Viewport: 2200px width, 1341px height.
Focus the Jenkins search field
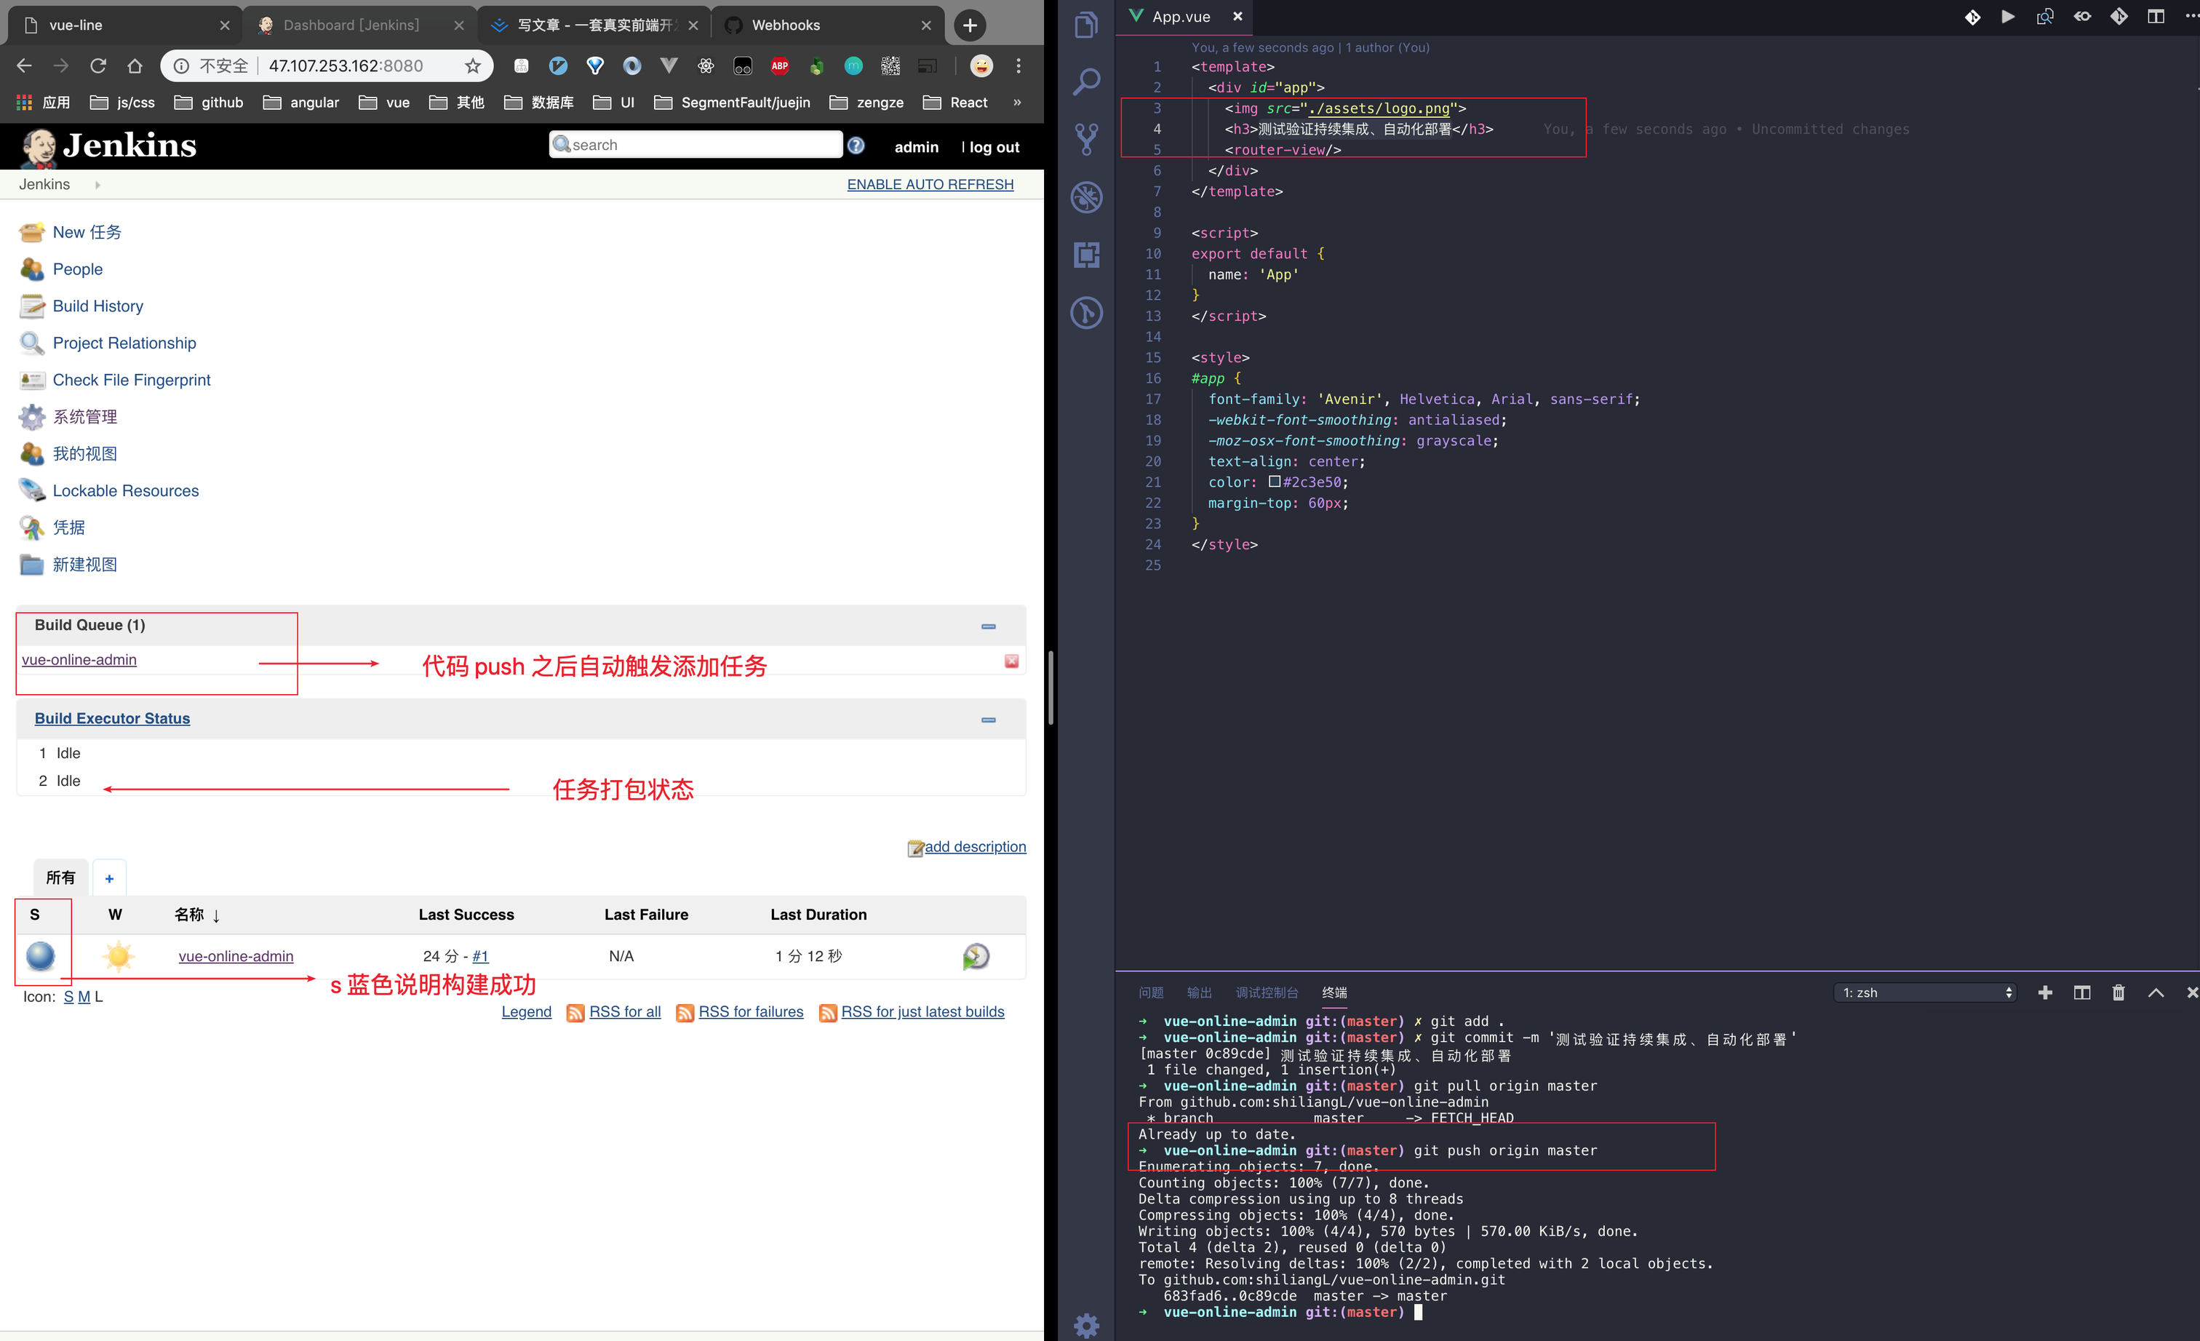pyautogui.click(x=696, y=145)
